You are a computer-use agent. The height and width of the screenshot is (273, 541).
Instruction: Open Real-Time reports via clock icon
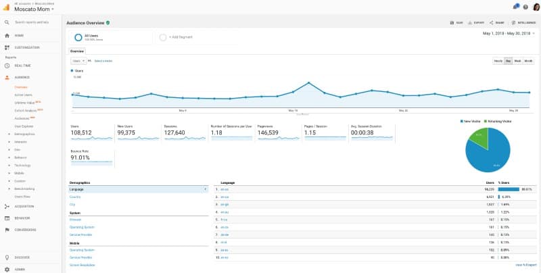click(x=7, y=66)
